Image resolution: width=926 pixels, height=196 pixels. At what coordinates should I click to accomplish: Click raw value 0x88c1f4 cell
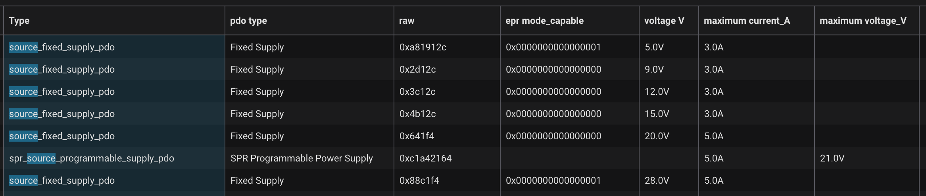click(447, 181)
